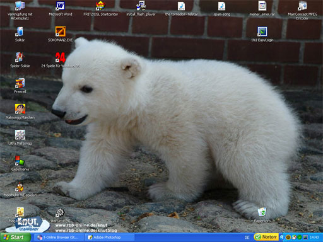
Task: Click the green round tray icon
Action: click(x=299, y=238)
